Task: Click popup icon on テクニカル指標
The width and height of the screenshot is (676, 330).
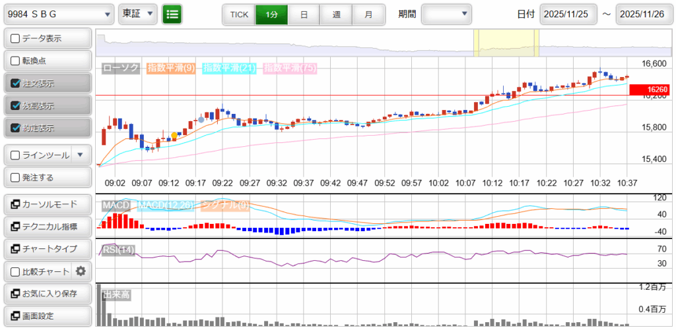Action: pos(15,227)
